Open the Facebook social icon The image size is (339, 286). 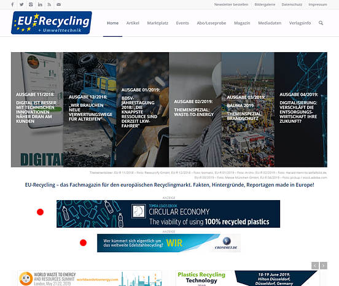(12, 4)
